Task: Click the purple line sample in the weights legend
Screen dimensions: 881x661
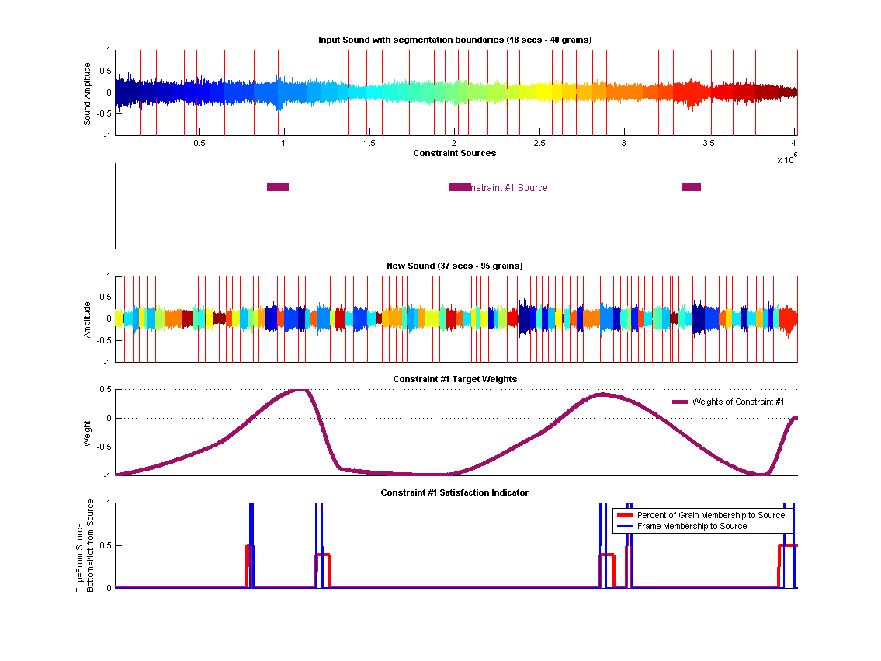Action: [679, 402]
